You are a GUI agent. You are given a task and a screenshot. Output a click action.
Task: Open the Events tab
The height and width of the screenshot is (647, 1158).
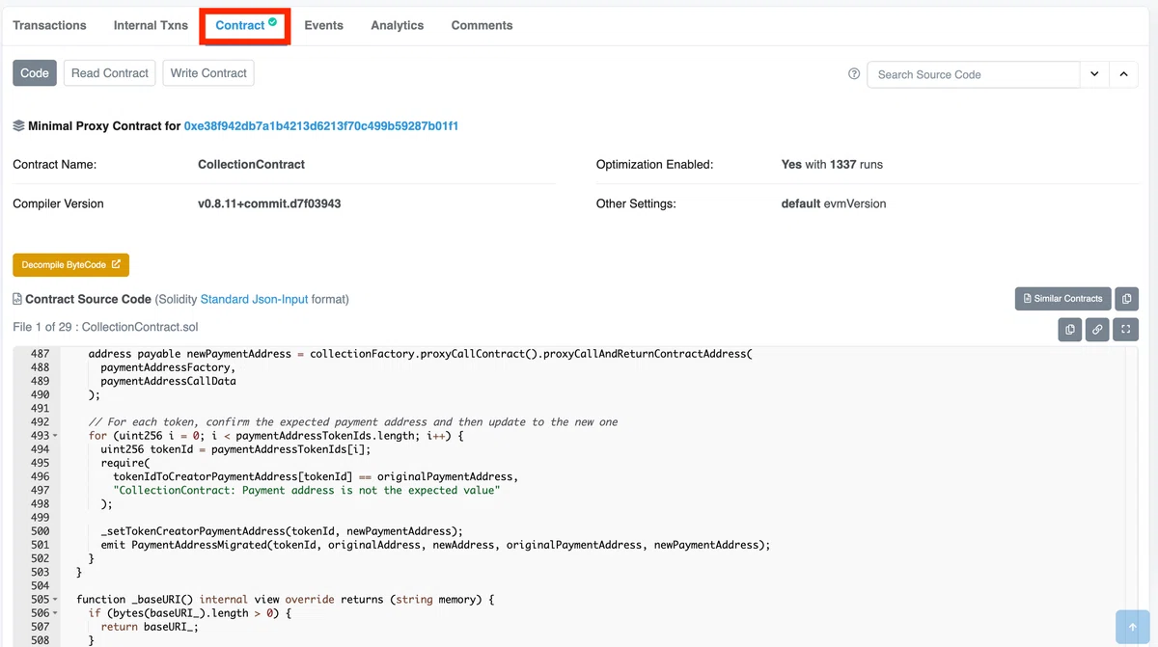pyautogui.click(x=323, y=25)
